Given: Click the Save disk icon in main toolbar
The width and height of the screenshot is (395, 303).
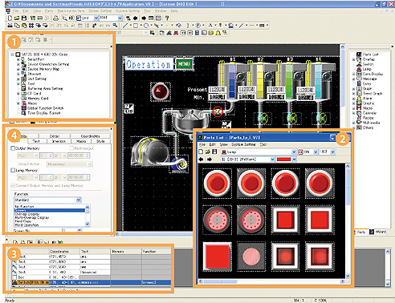Looking at the screenshot, I should (x=24, y=18).
